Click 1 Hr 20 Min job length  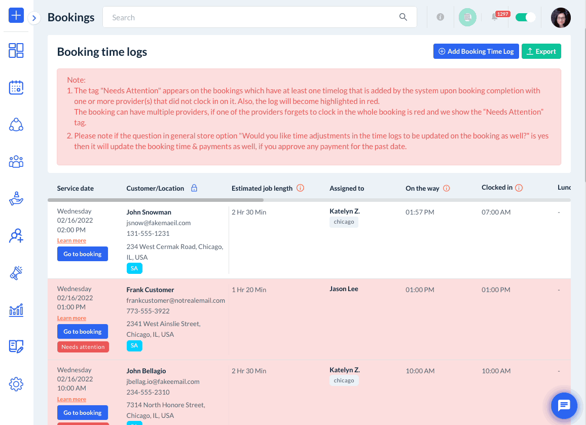[249, 290]
